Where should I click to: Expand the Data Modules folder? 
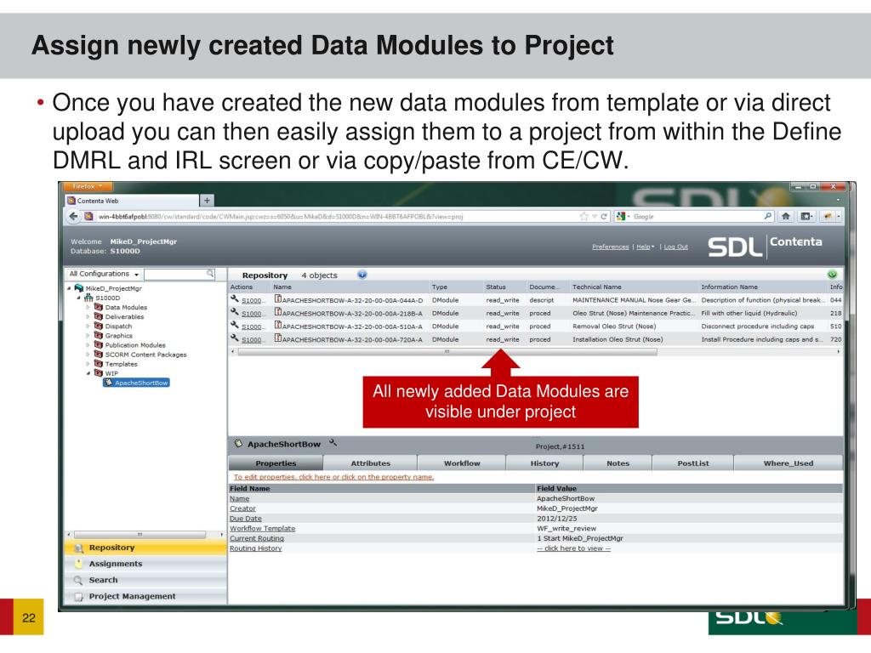point(88,307)
